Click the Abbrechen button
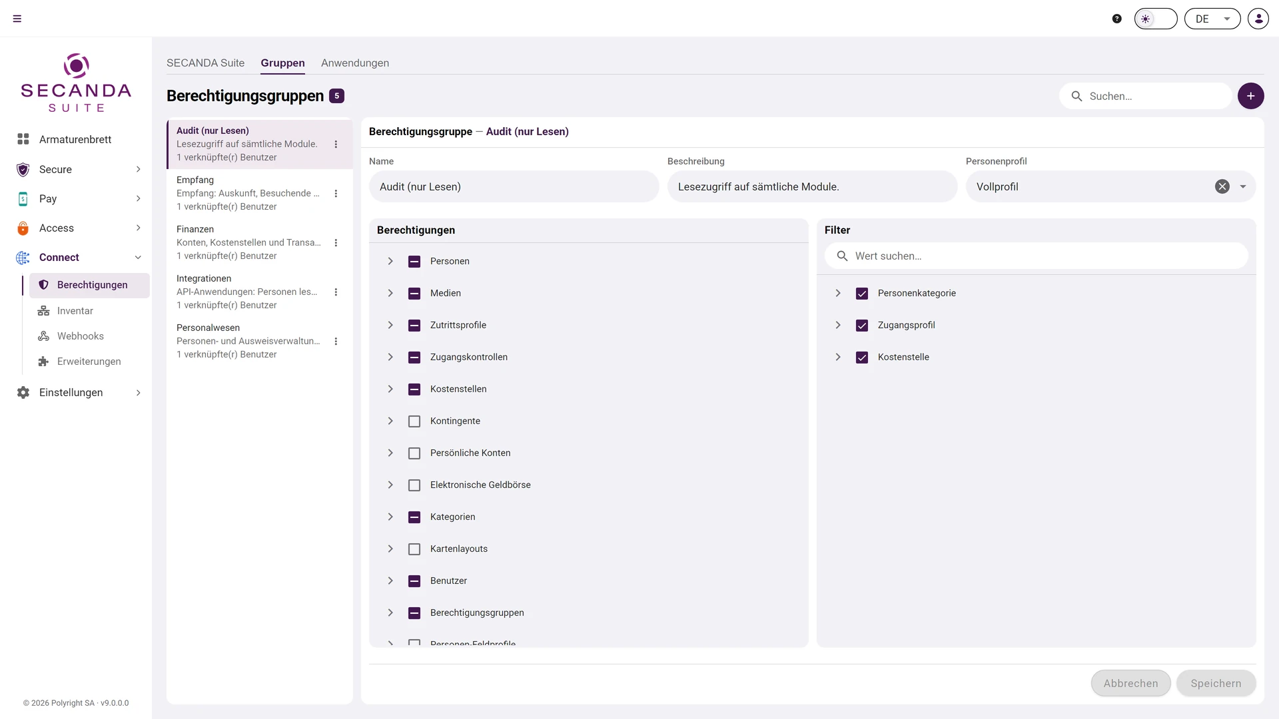1279x719 pixels. 1130,683
